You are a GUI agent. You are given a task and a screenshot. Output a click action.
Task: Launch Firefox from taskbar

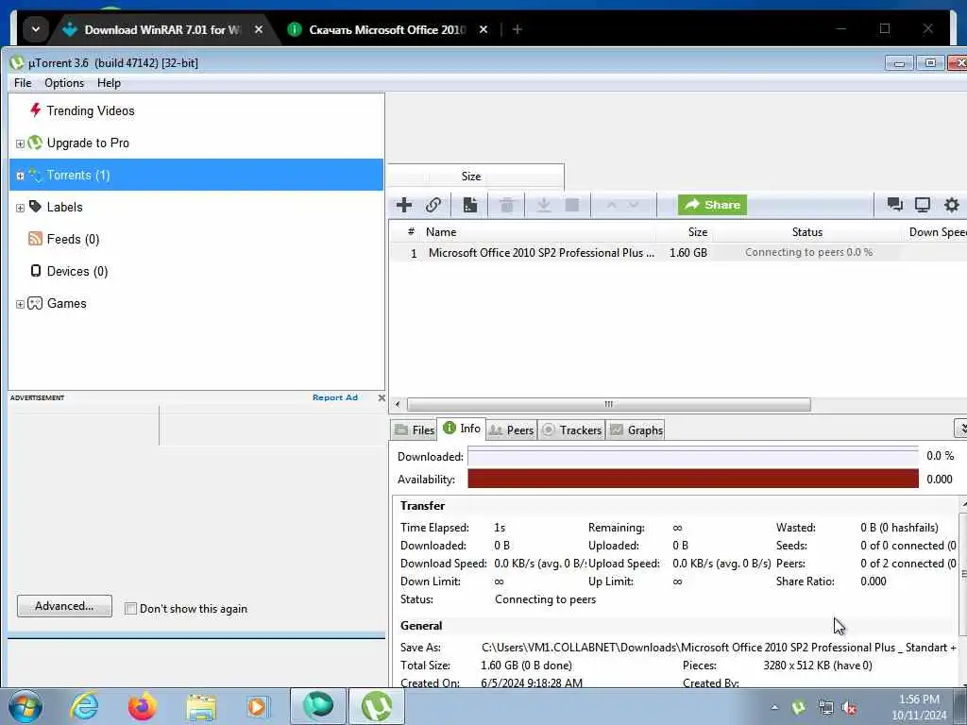point(142,706)
